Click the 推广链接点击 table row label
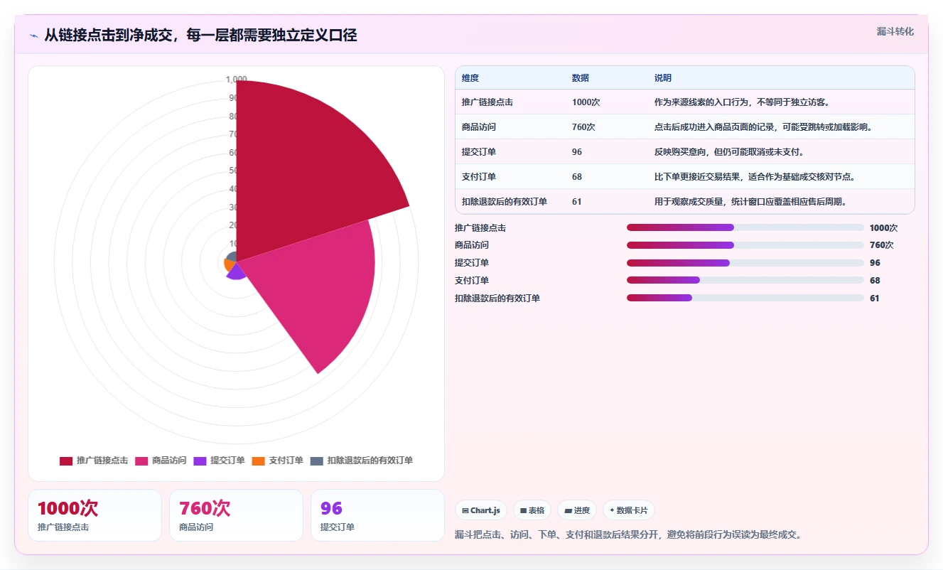Image resolution: width=943 pixels, height=570 pixels. [487, 102]
